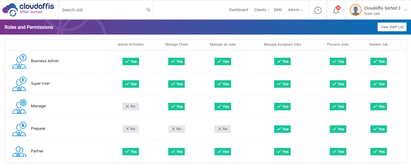Toggle Preparer Admin Activities permission (No)
Viewport: 411px width, 168px height.
(131, 129)
